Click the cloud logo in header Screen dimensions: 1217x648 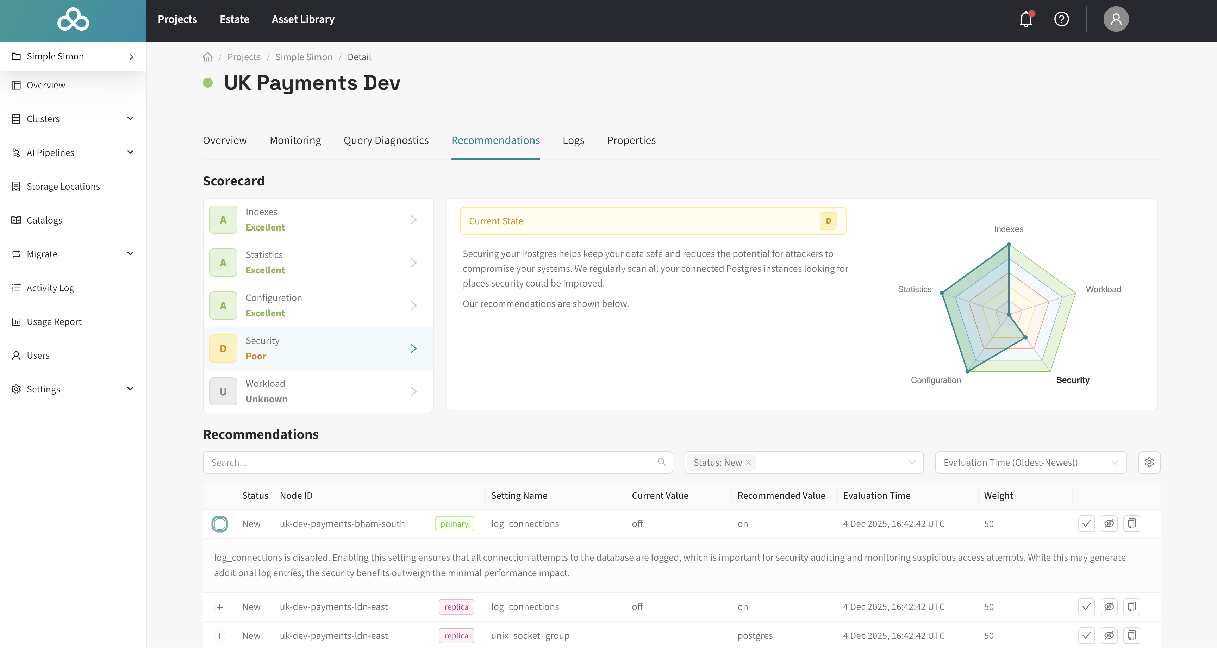point(73,20)
